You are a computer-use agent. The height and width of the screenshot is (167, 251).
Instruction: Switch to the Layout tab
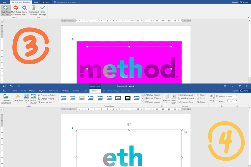[x=42, y=91]
